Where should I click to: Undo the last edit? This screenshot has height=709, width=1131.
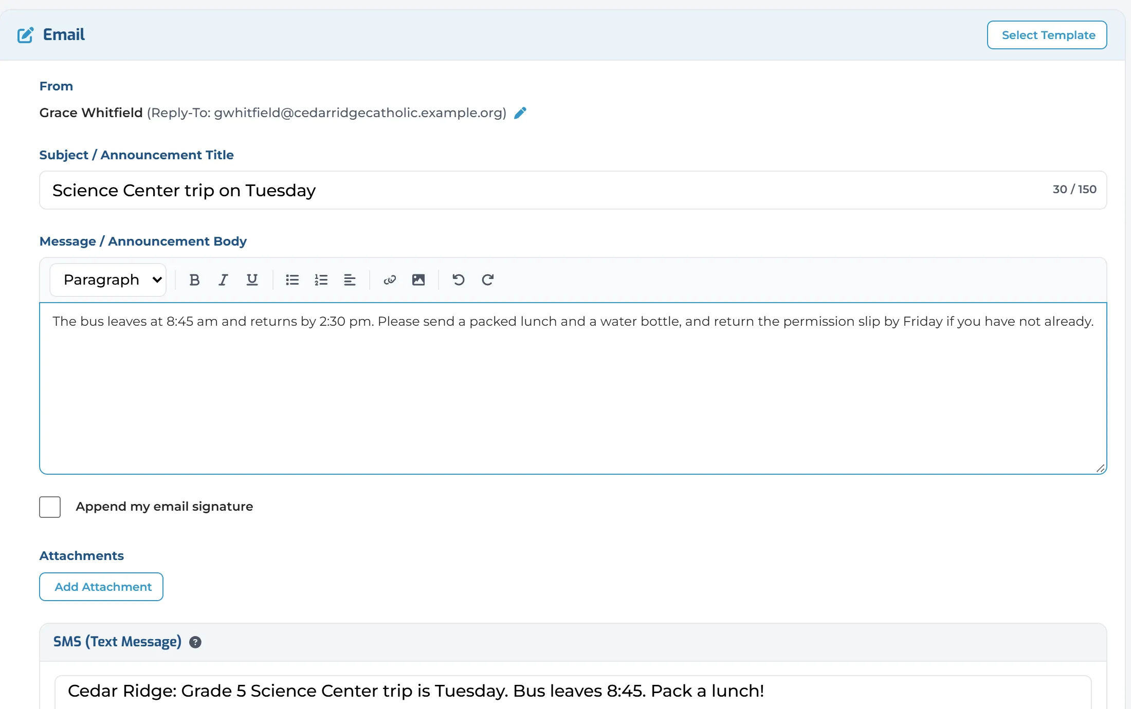point(459,280)
